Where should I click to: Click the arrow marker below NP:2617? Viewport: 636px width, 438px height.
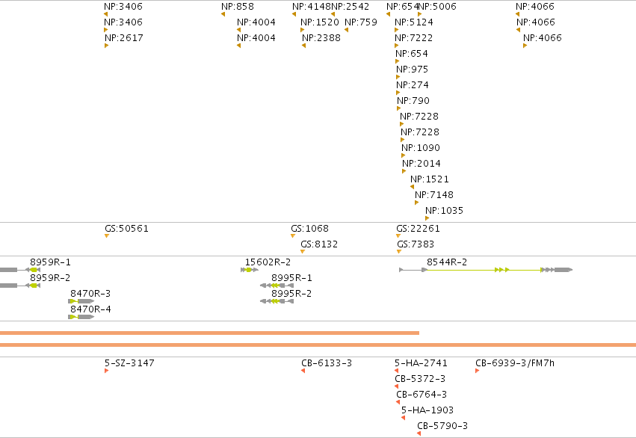tap(106, 46)
